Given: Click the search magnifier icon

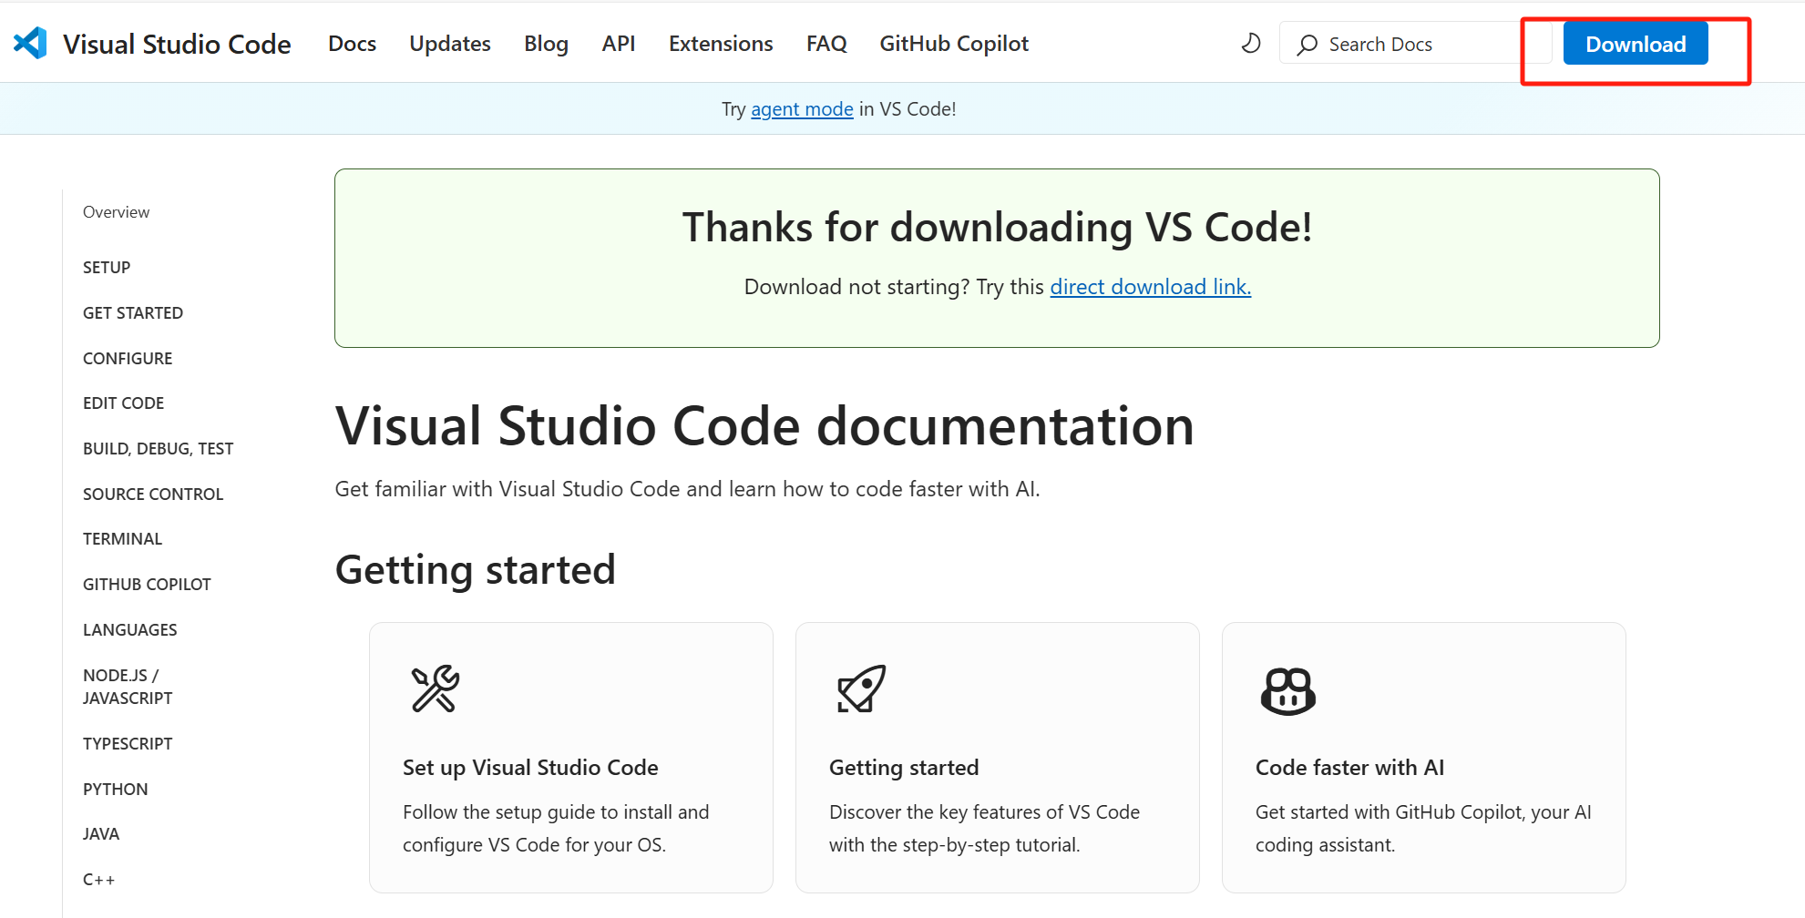Looking at the screenshot, I should [x=1307, y=45].
